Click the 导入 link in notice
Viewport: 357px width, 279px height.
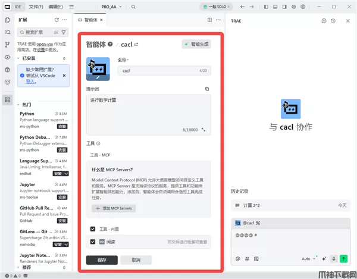(30, 81)
